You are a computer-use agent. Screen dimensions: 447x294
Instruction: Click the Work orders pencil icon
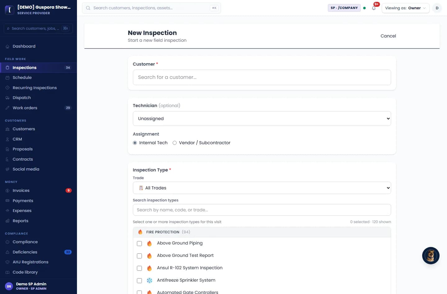tap(7, 108)
